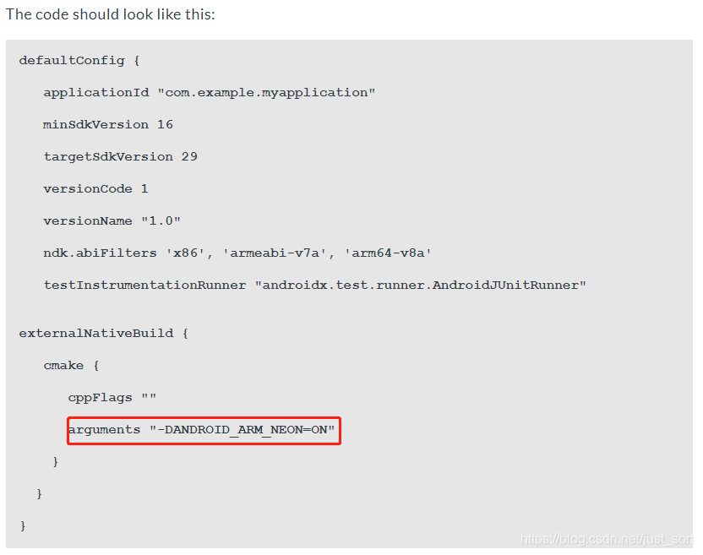Click the versionCode 1 line
This screenshot has height=555, width=703.
[95, 189]
